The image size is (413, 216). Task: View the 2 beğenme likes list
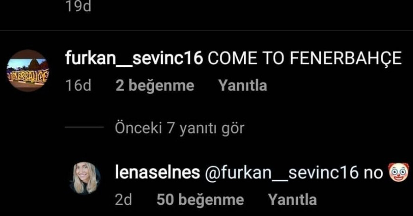[x=155, y=86]
